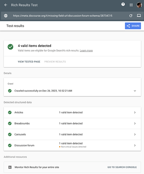This screenshot has width=144, height=174.
Task: Click the chart icon by Monitor Rich Results
Action: (x=10, y=167)
